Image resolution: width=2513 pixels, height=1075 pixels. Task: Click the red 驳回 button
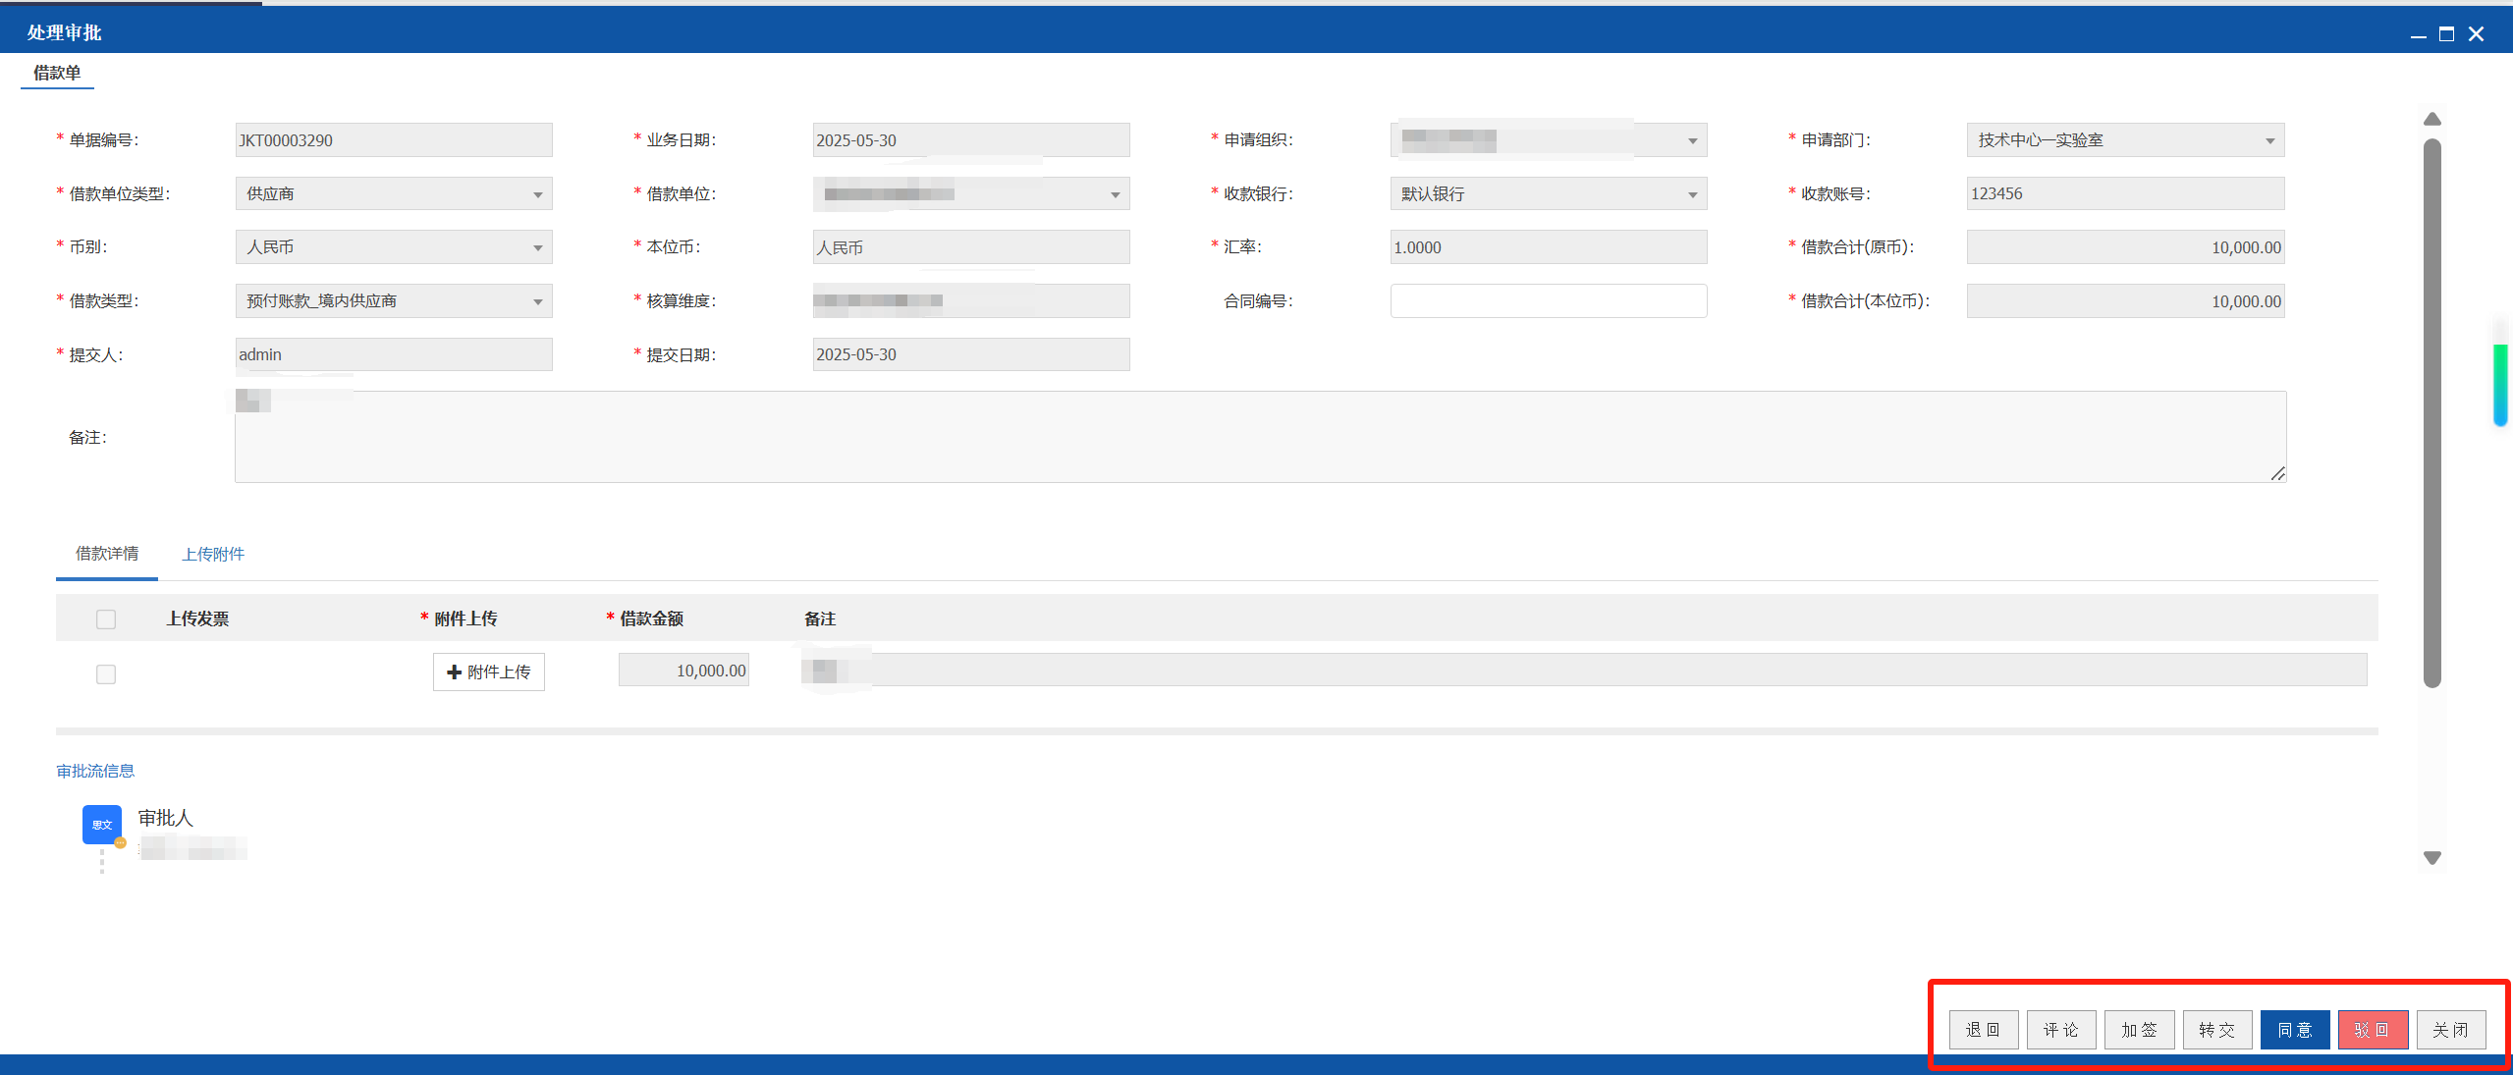tap(2373, 1030)
